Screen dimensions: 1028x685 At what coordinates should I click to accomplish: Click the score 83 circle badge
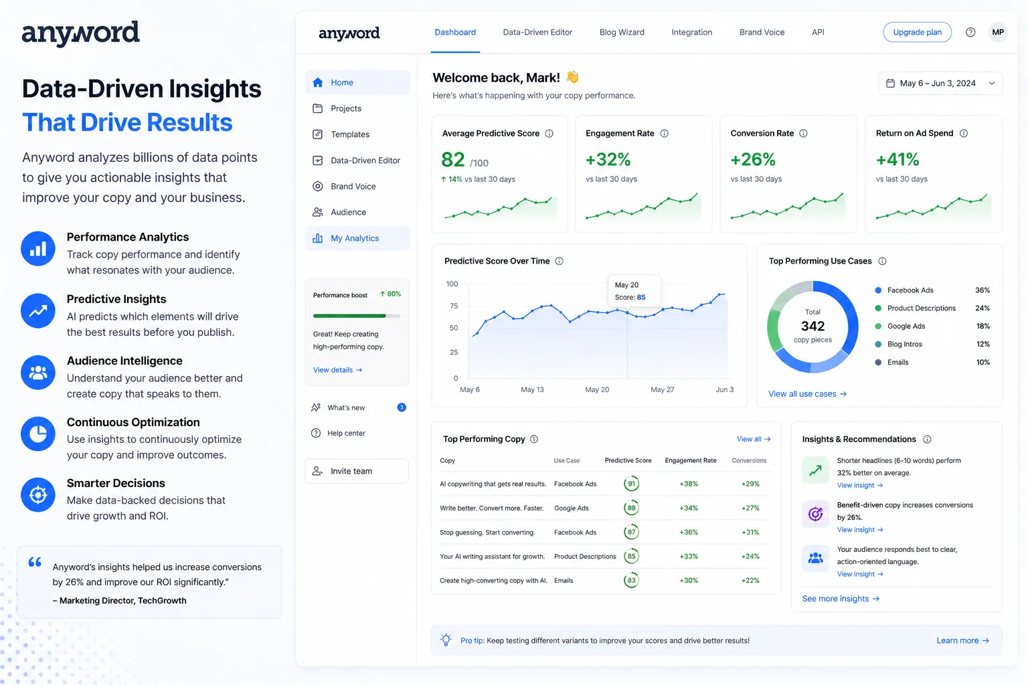631,581
